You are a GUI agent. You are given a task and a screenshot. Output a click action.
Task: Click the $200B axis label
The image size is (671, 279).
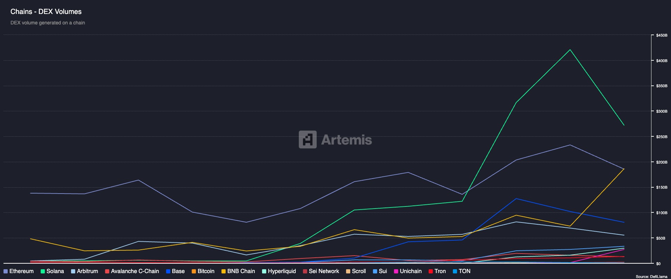[x=662, y=162]
